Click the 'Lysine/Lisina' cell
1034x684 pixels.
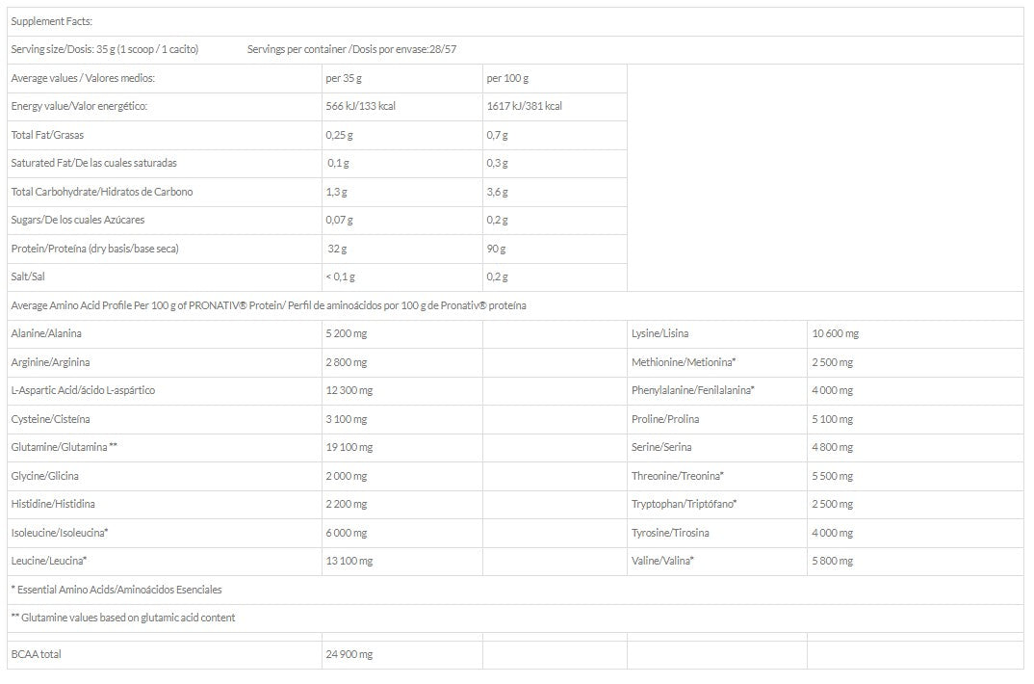pos(659,333)
